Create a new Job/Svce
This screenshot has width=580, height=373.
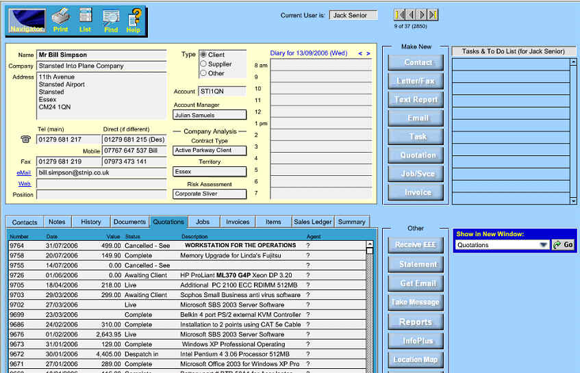point(416,174)
